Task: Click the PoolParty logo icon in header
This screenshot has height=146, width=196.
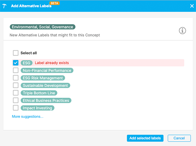Action: click(4, 6)
